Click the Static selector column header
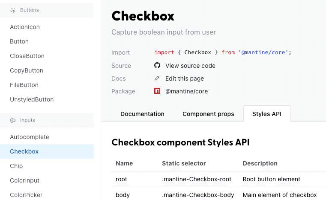Screen dimensions: 326x200 click(x=184, y=163)
